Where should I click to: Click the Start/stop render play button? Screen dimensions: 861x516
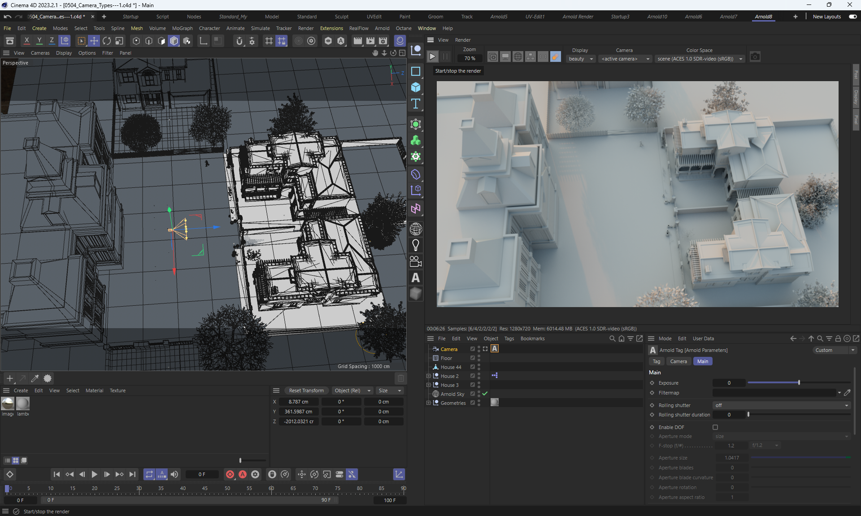432,57
